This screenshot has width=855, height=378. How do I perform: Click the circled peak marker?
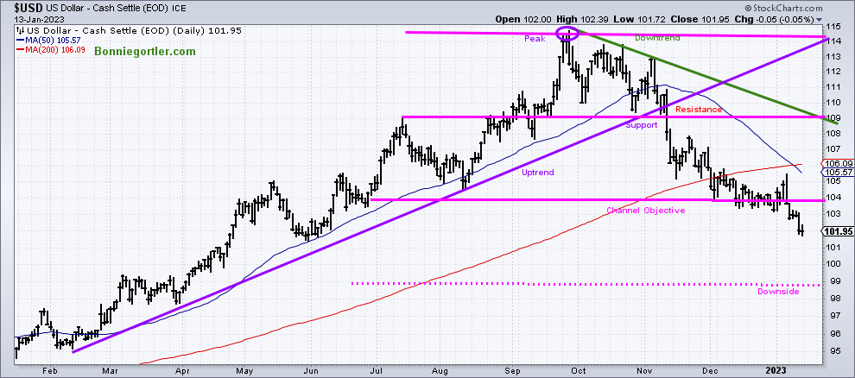click(x=567, y=34)
